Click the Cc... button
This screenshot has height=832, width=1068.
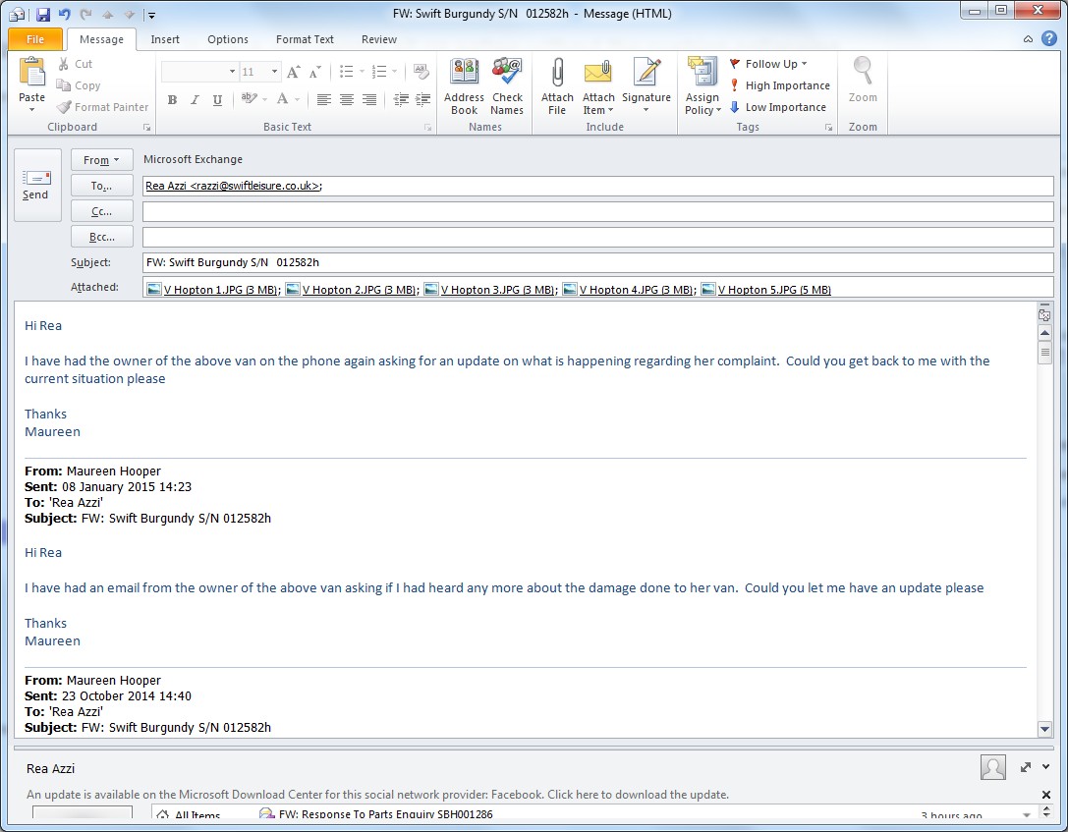click(101, 212)
